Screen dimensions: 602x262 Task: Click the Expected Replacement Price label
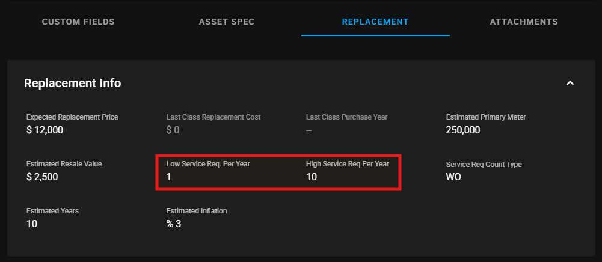pyautogui.click(x=72, y=117)
